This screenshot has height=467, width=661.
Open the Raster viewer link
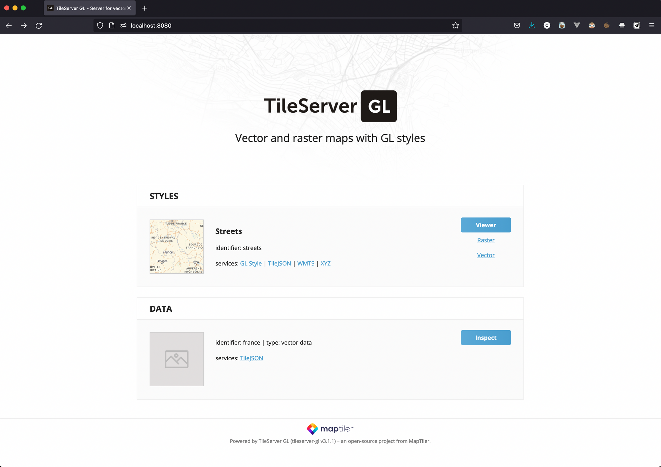coord(486,240)
